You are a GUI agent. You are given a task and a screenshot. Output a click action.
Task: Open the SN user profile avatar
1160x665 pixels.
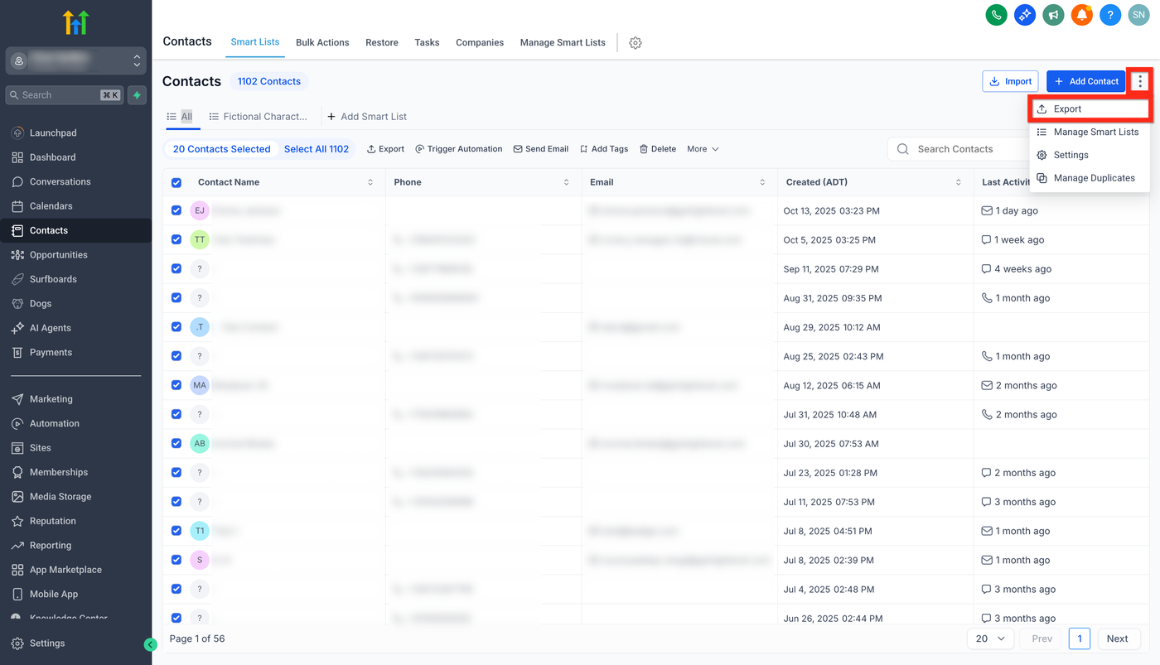coord(1138,14)
